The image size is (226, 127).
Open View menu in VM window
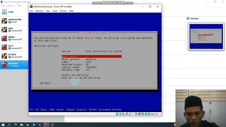point(48,11)
